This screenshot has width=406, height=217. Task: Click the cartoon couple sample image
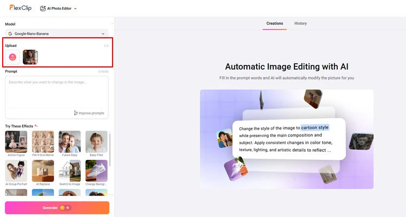(x=225, y=138)
